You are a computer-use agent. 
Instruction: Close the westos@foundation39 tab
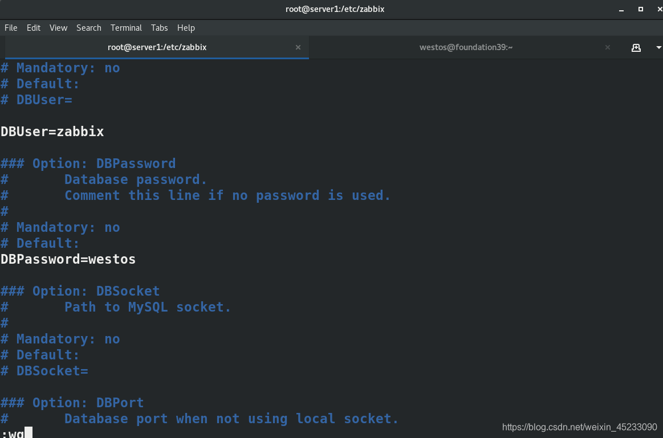pyautogui.click(x=608, y=47)
